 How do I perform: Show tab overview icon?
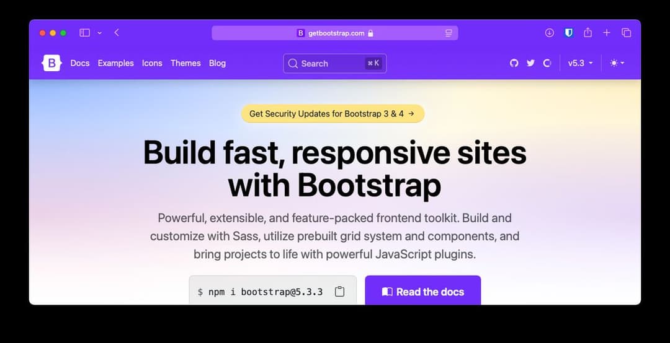click(627, 33)
